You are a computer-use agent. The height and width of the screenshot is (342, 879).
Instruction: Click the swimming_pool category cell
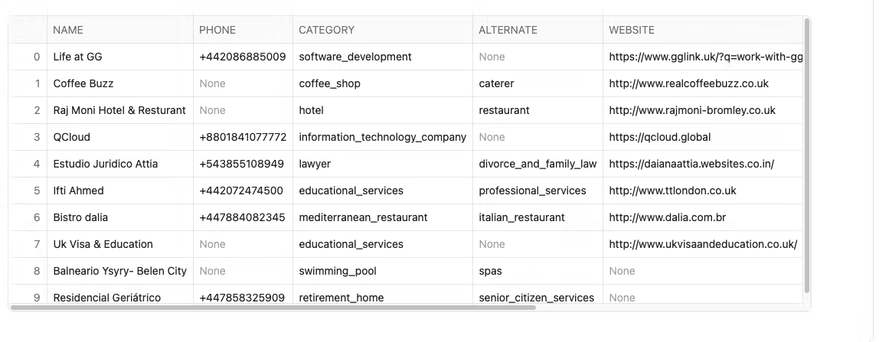click(338, 271)
